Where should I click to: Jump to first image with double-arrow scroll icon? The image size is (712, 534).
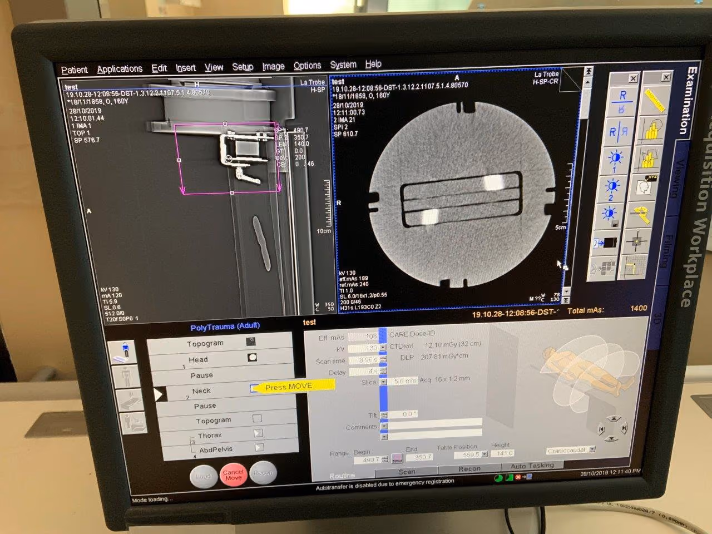pyautogui.click(x=588, y=72)
